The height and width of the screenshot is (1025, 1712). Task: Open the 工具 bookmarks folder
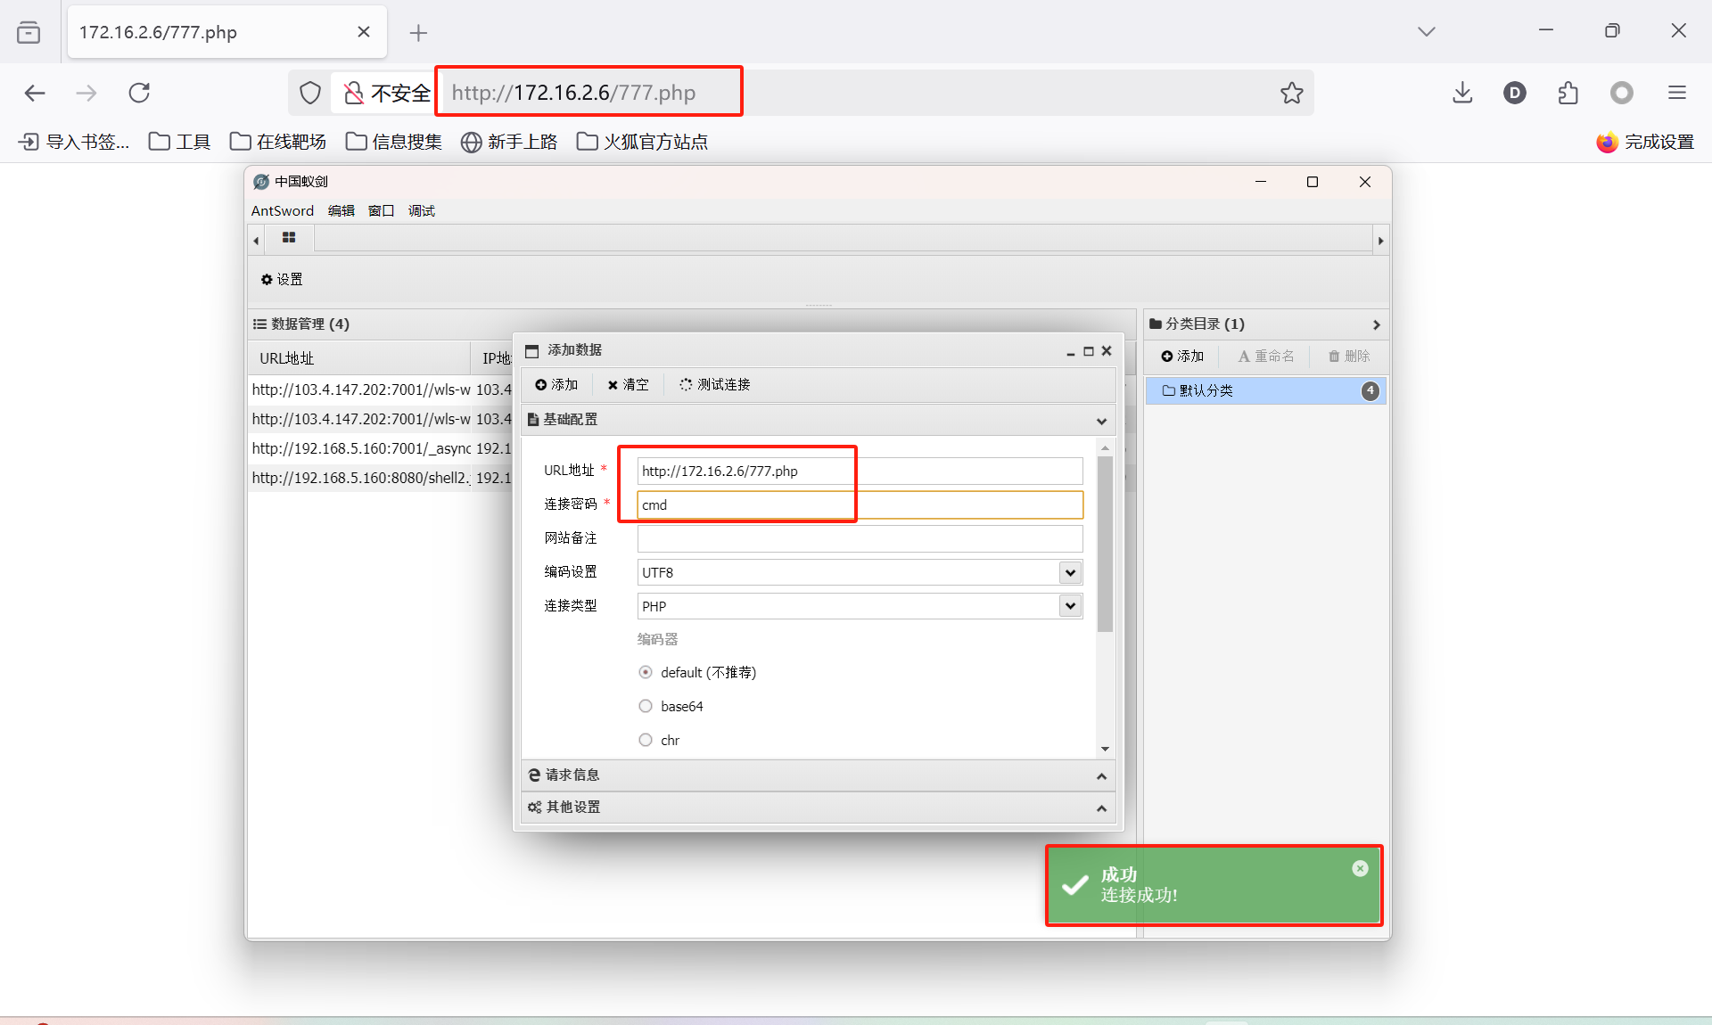click(x=179, y=142)
